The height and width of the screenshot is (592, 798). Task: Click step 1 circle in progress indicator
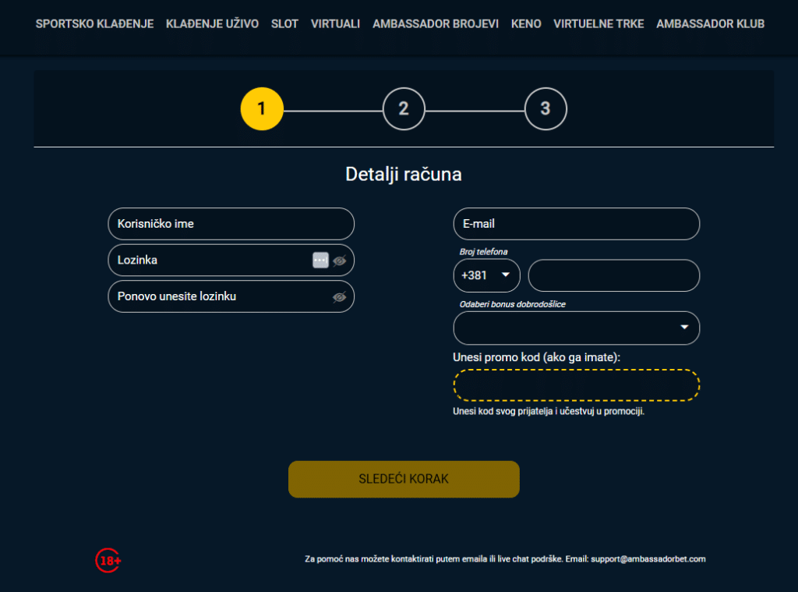[x=262, y=108]
